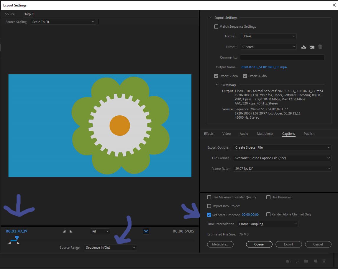Click the Comments input field
This screenshot has width=338, height=269.
pyautogui.click(x=282, y=57)
